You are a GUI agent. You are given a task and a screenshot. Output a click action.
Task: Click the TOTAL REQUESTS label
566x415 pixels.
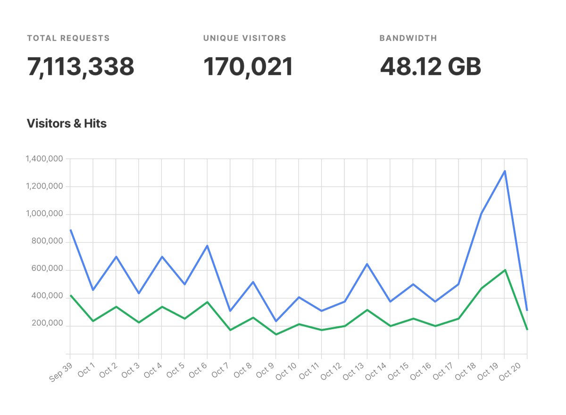69,38
